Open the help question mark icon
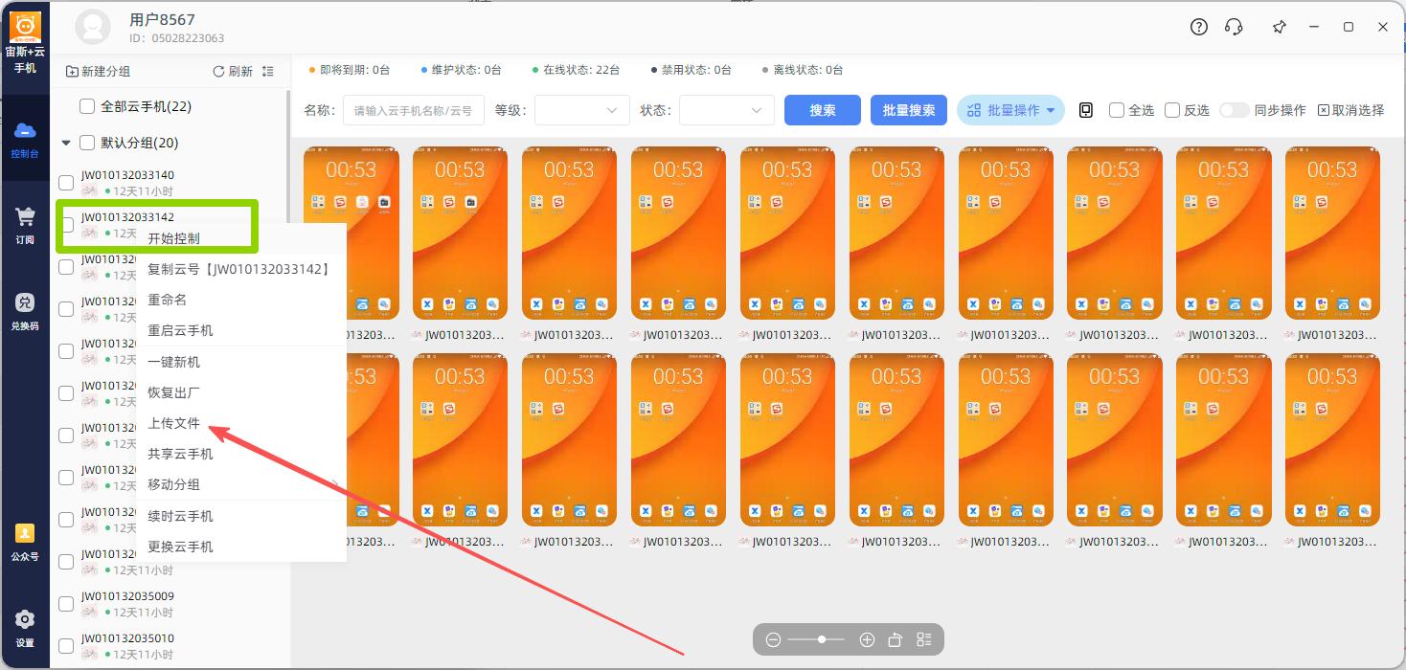This screenshot has height=670, width=1406. point(1199,27)
